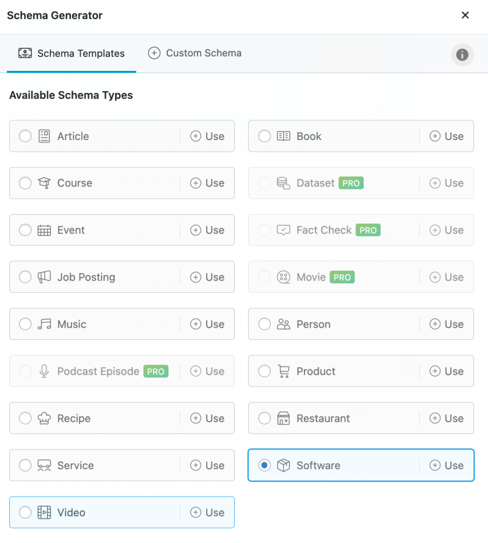Click Use for Person schema
Screen dimensions: 488x543
(446, 324)
